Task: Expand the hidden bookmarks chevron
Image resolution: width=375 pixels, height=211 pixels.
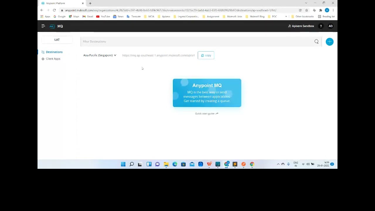Action: coord(286,16)
